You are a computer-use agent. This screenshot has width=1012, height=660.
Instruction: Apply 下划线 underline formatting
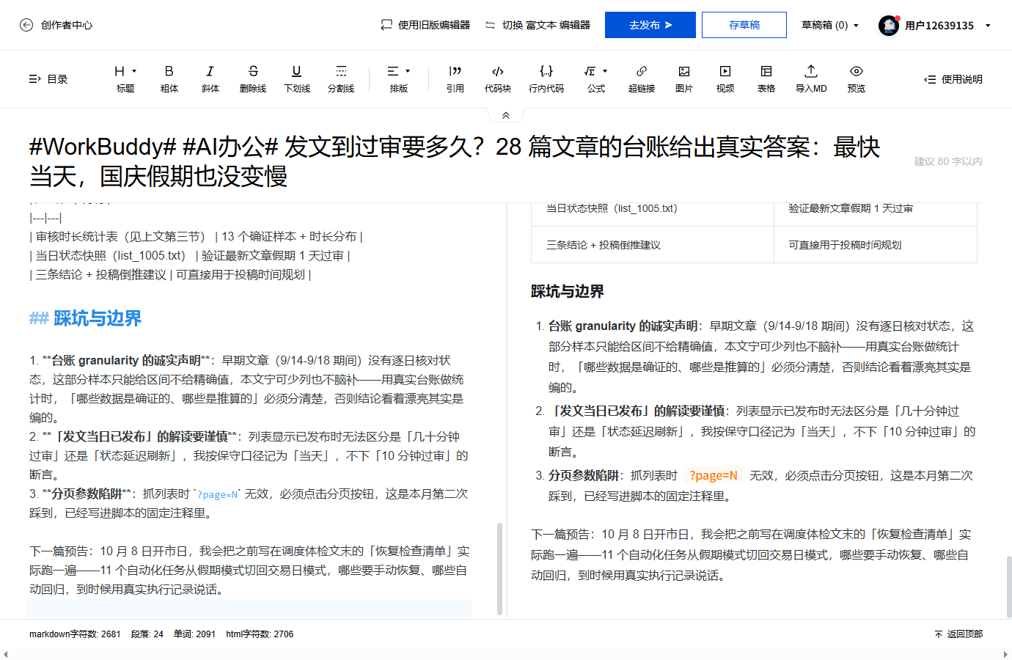tap(297, 78)
